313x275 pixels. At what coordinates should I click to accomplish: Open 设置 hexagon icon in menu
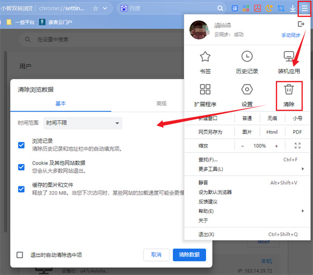[x=247, y=89]
